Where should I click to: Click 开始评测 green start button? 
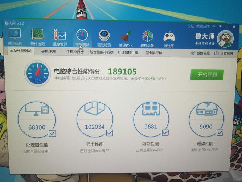pyautogui.click(x=207, y=75)
